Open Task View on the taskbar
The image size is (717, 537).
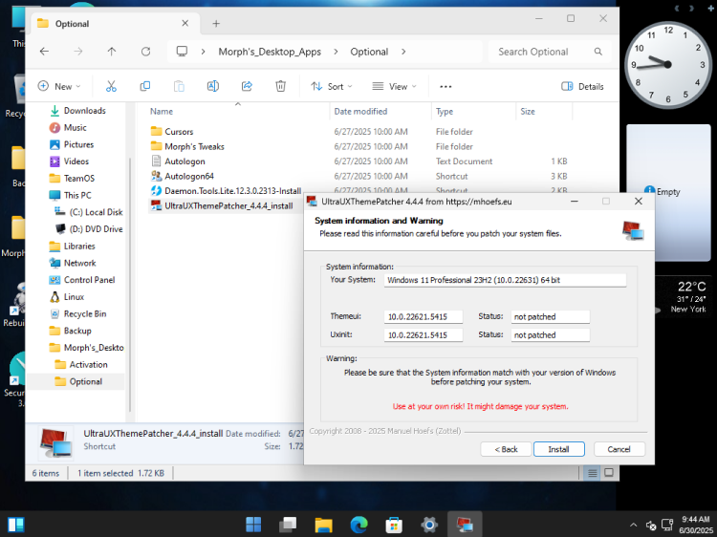coord(288,525)
